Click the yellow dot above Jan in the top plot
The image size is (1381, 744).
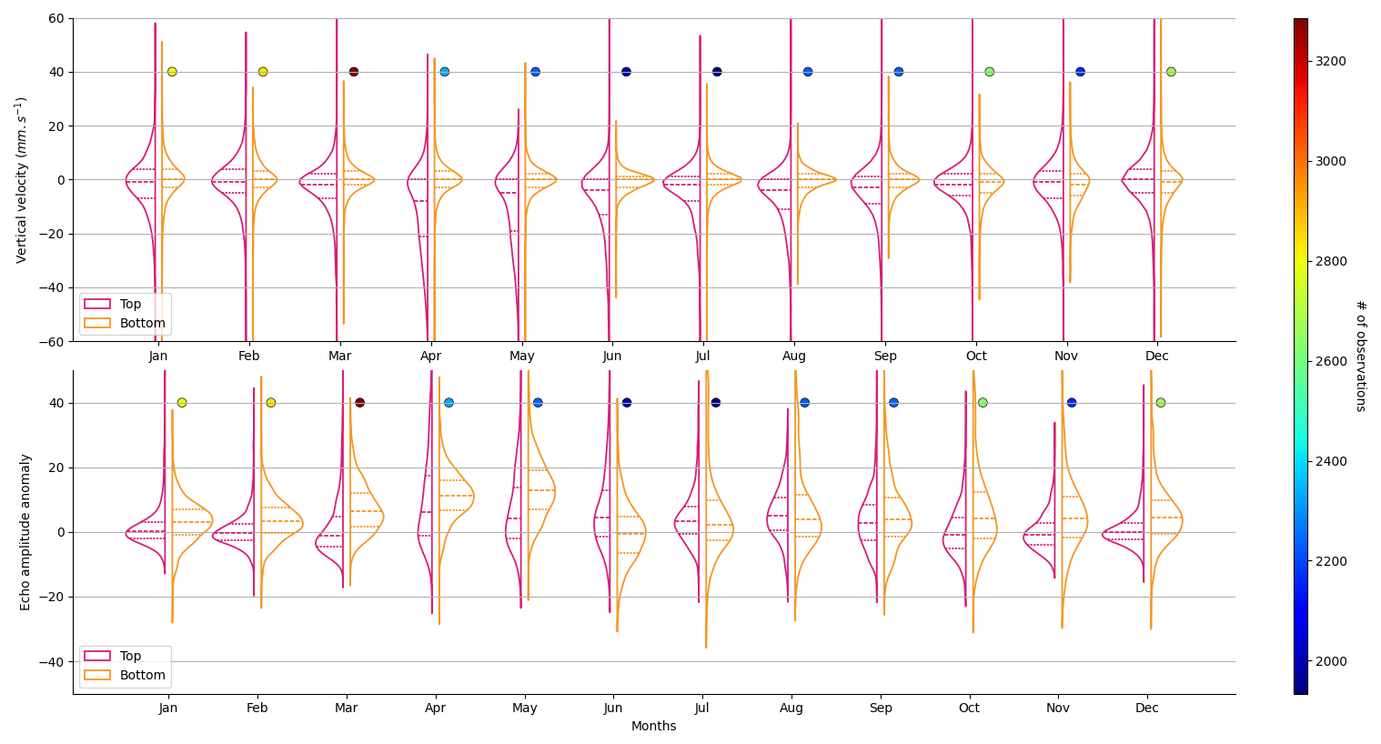coord(172,72)
